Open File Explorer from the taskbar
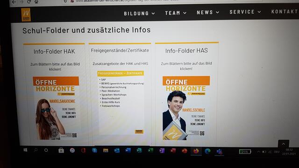Image resolution: width=299 pixels, height=168 pixels. 106,150
